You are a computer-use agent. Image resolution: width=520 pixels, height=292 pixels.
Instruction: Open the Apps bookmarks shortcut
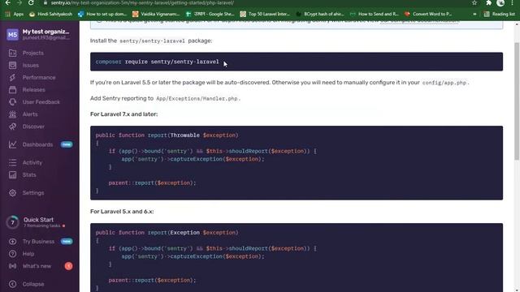point(15,14)
